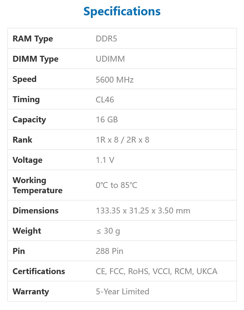Image resolution: width=244 pixels, height=310 pixels.
Task: Click the 16 GB capacity value
Action: [x=107, y=120]
